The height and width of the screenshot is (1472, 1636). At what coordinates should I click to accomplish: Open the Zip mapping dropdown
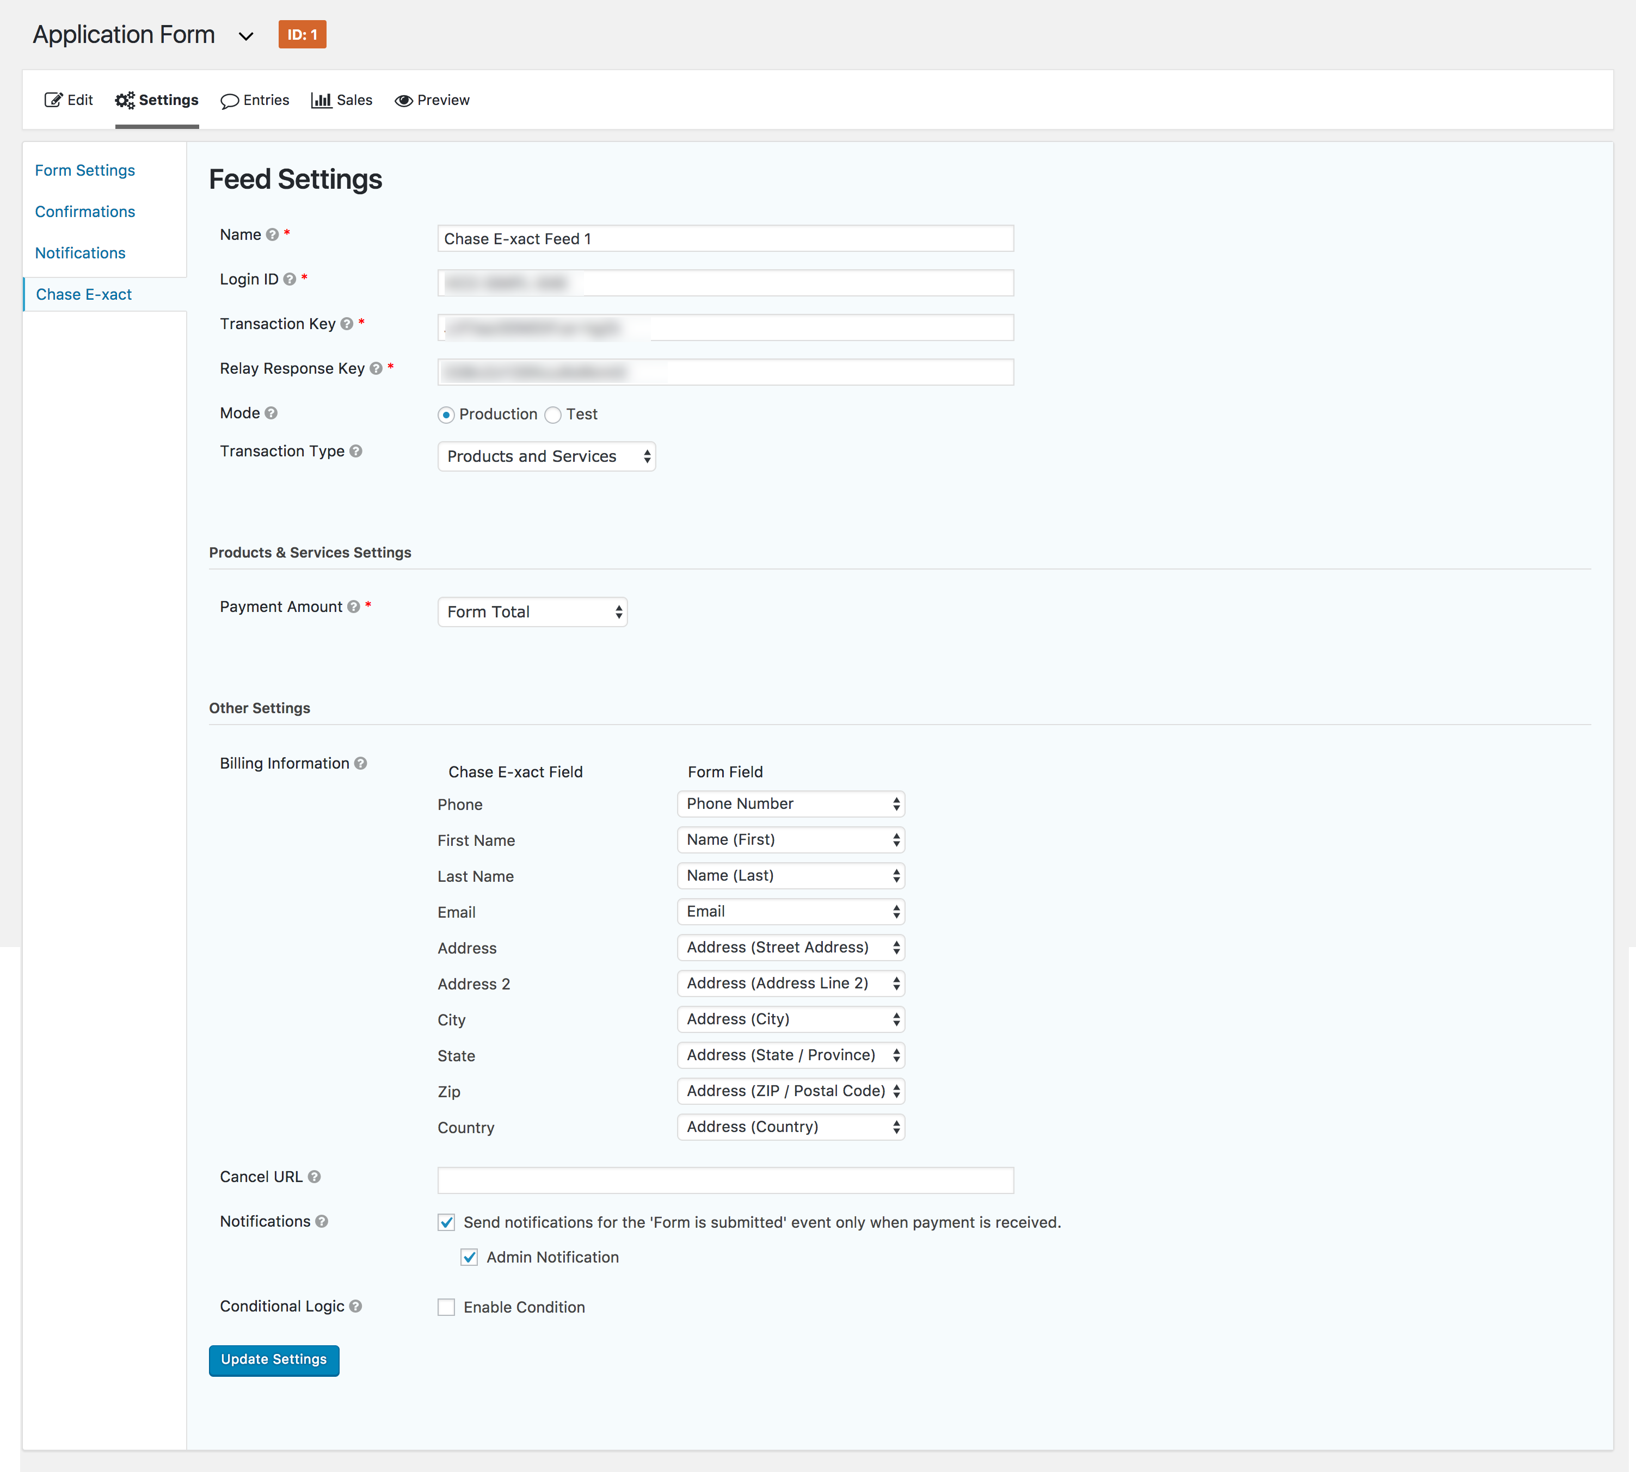(791, 1091)
